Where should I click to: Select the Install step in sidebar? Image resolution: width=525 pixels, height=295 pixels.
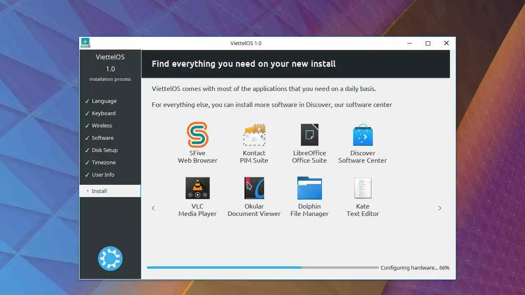pyautogui.click(x=110, y=191)
